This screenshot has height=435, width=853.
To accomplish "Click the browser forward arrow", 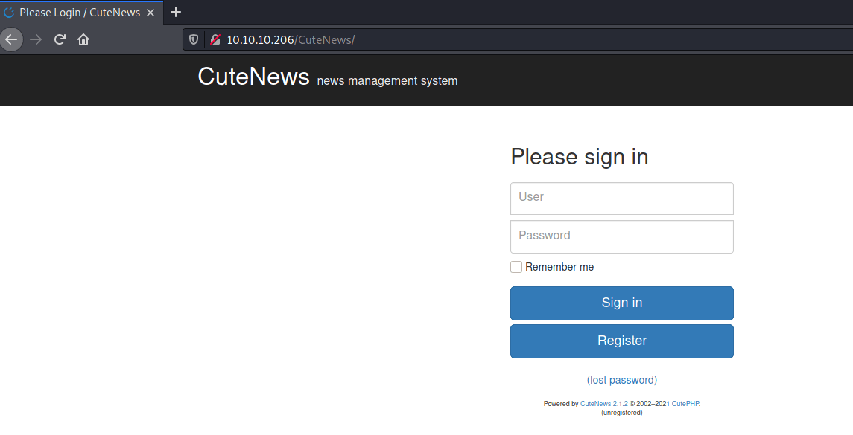I will pos(36,39).
